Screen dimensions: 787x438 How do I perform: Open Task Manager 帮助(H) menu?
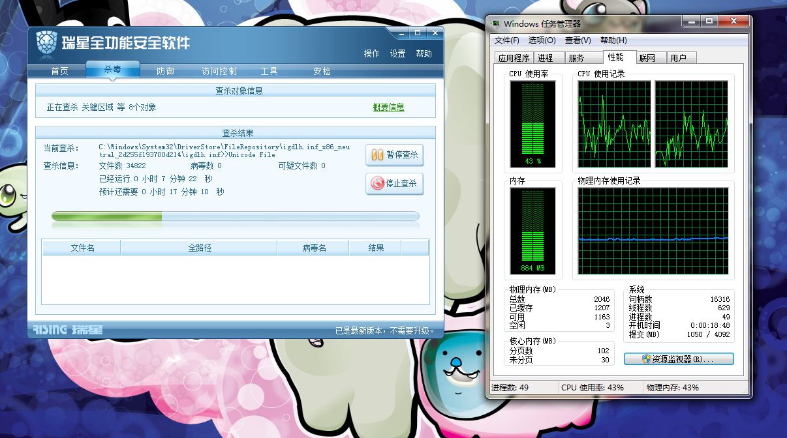613,40
